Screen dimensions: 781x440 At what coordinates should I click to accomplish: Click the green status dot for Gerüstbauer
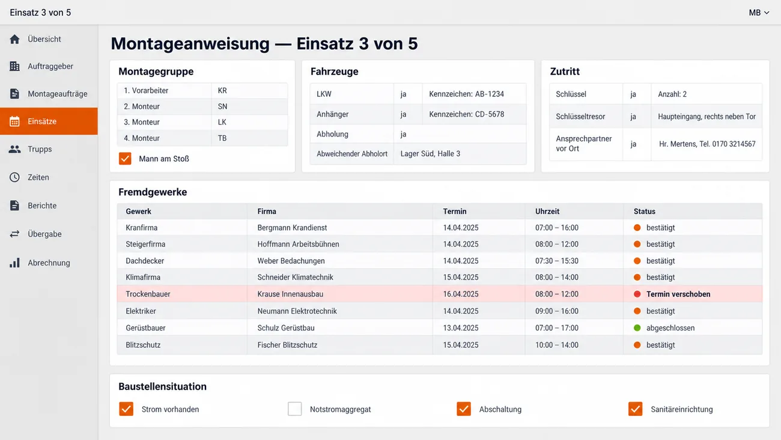pos(637,328)
